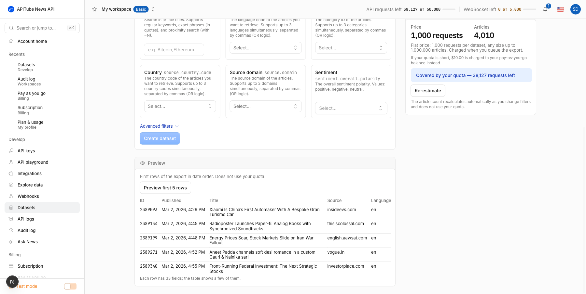Click the API requests left progress bar
This screenshot has width=586, height=294.
tap(449, 9)
